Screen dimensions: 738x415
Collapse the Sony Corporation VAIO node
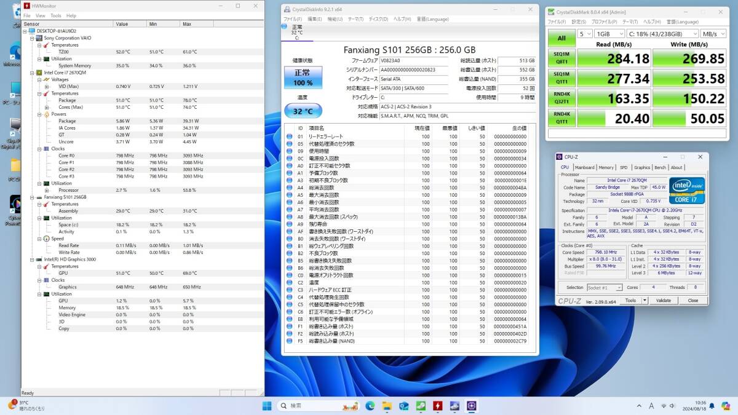(32, 38)
